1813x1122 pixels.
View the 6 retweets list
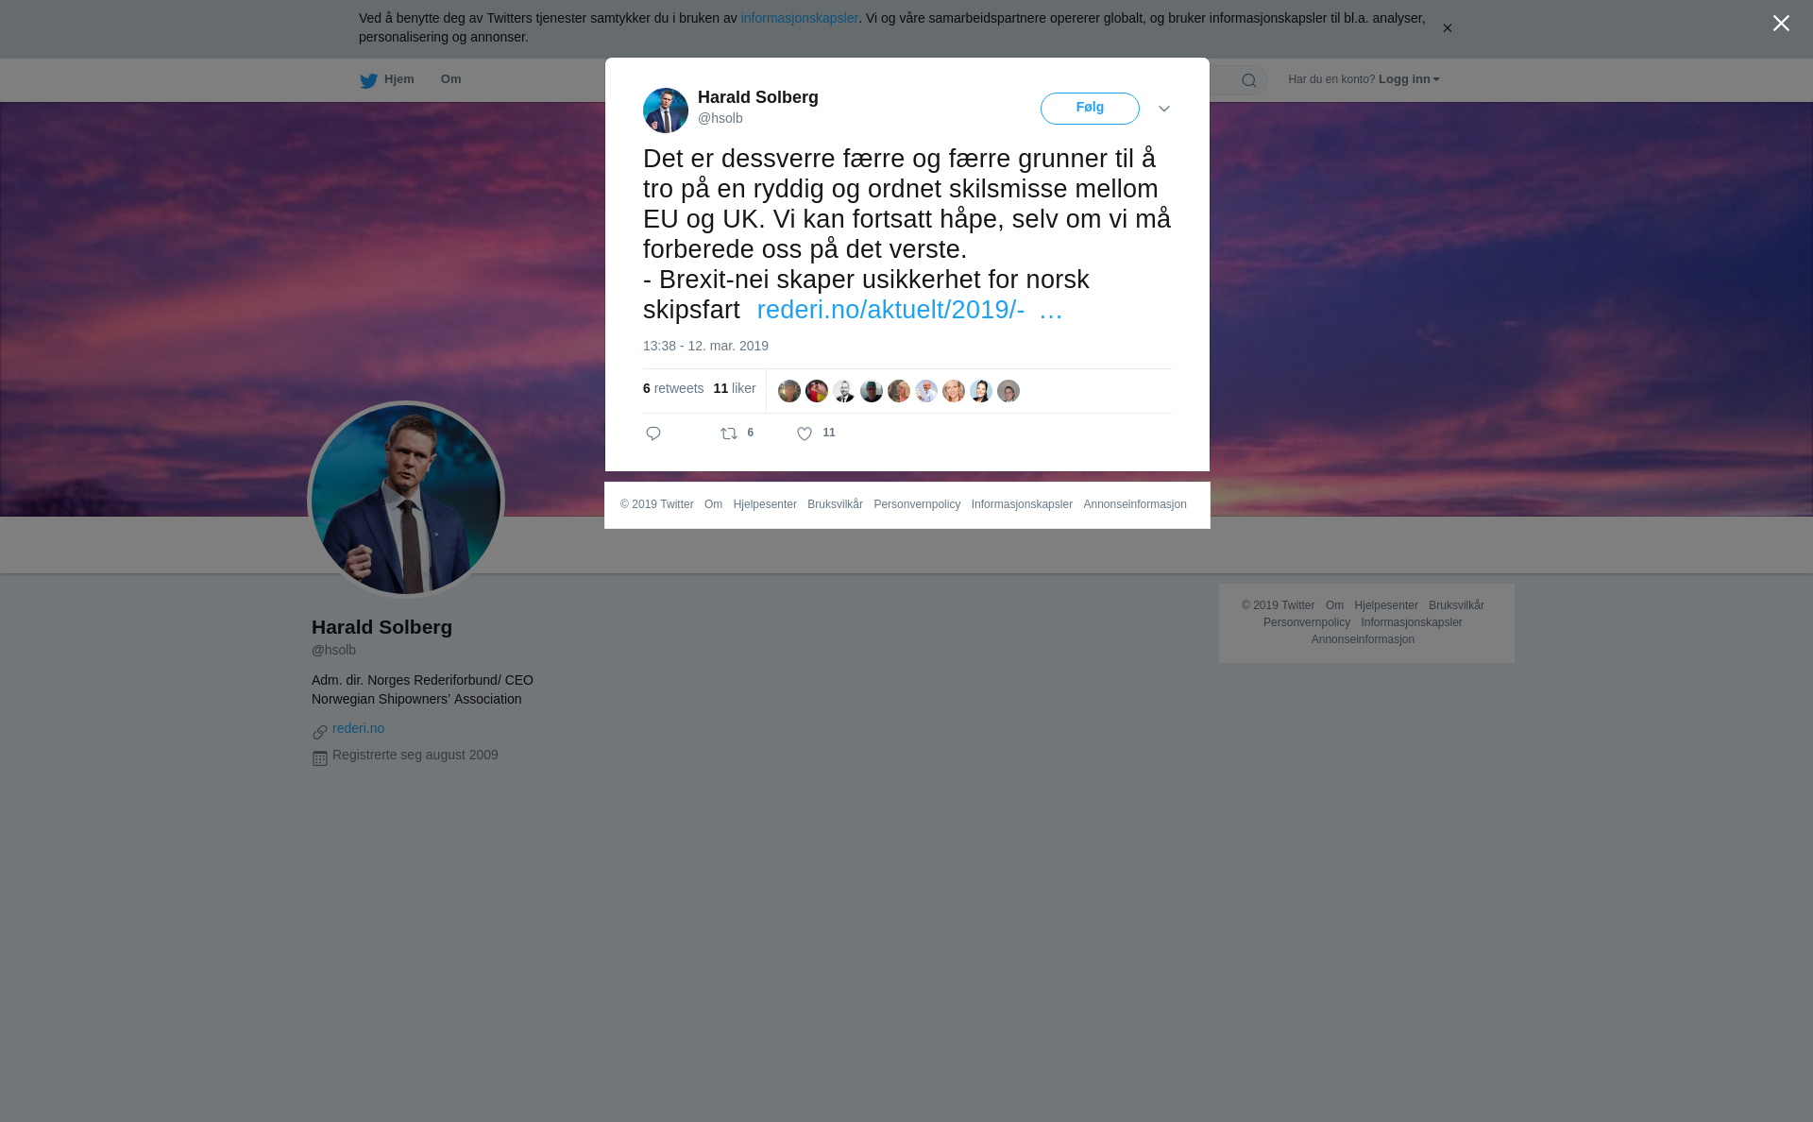pos(673,388)
